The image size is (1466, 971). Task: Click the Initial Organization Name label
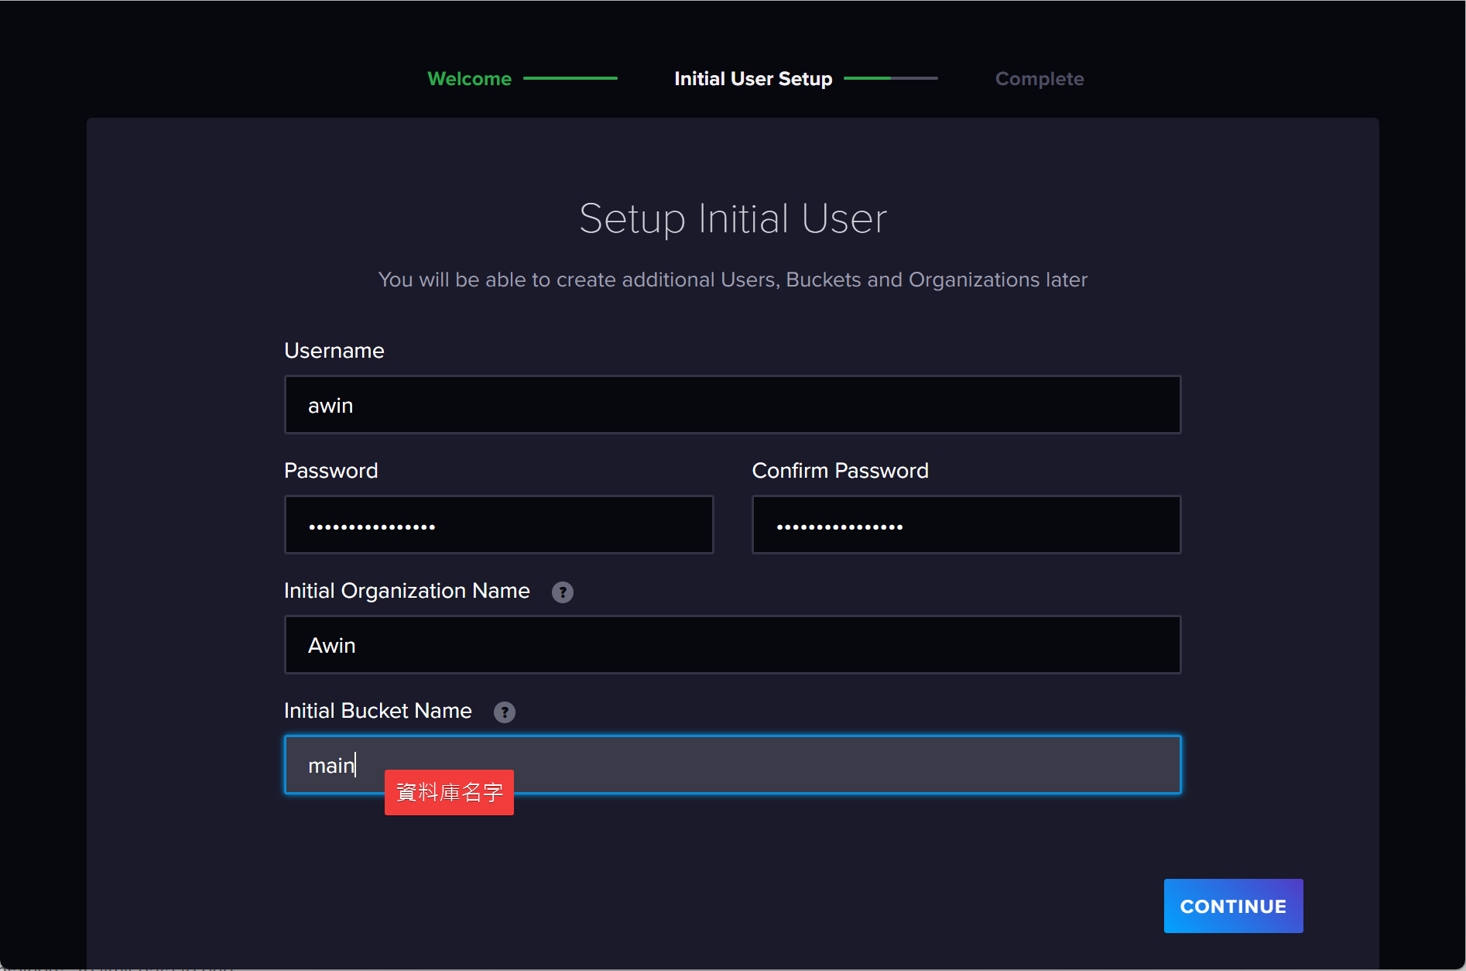click(x=406, y=591)
